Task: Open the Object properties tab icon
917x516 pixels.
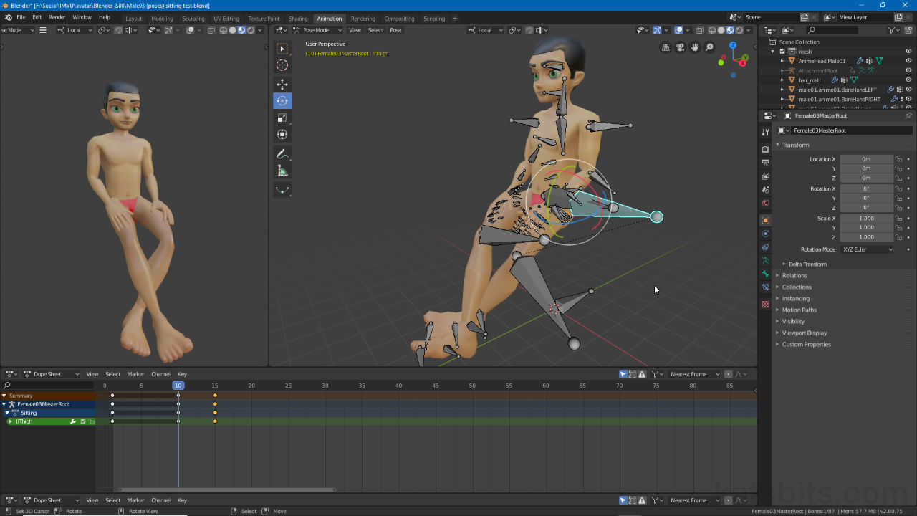Action: pyautogui.click(x=765, y=220)
